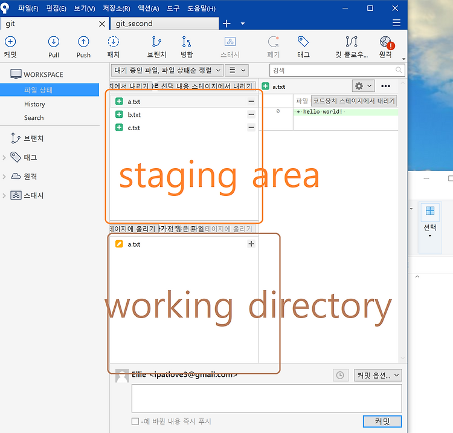Screen dimensions: 453x433
Task: Click the author avatar by Ellie
Action: click(122, 376)
